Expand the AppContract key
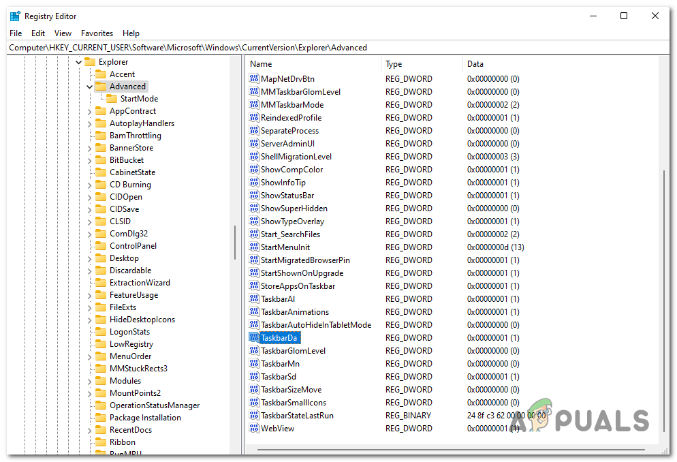Screen dimensions: 677x462 (x=89, y=111)
